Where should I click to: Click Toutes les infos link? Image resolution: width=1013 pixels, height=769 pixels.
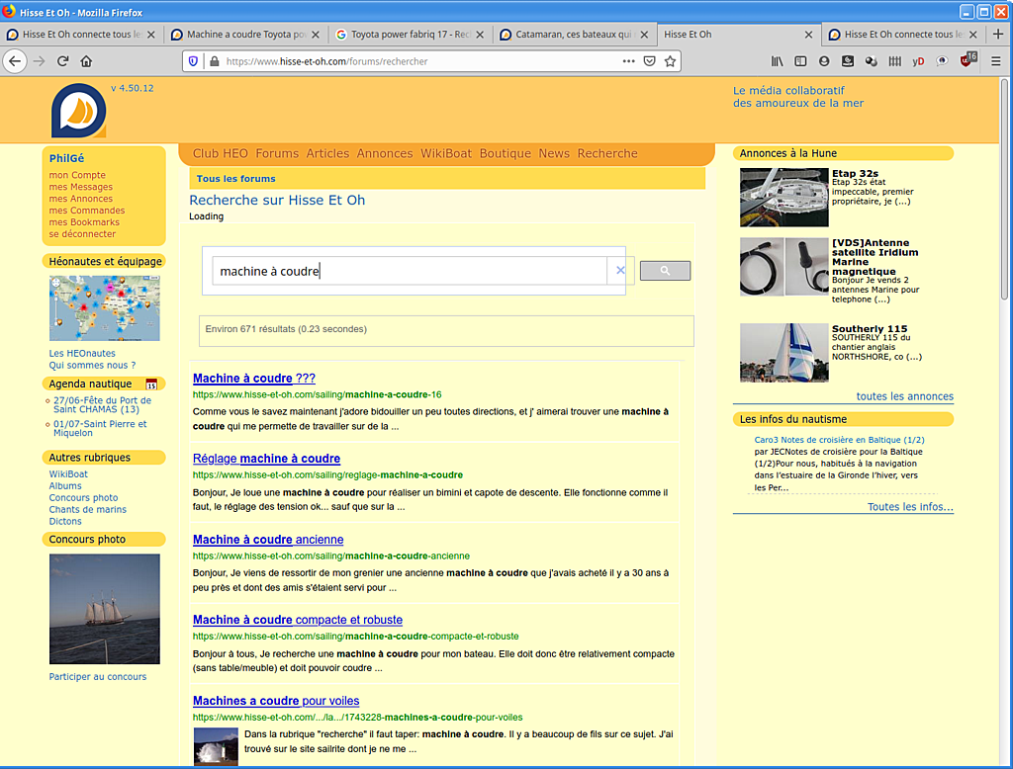pos(910,507)
